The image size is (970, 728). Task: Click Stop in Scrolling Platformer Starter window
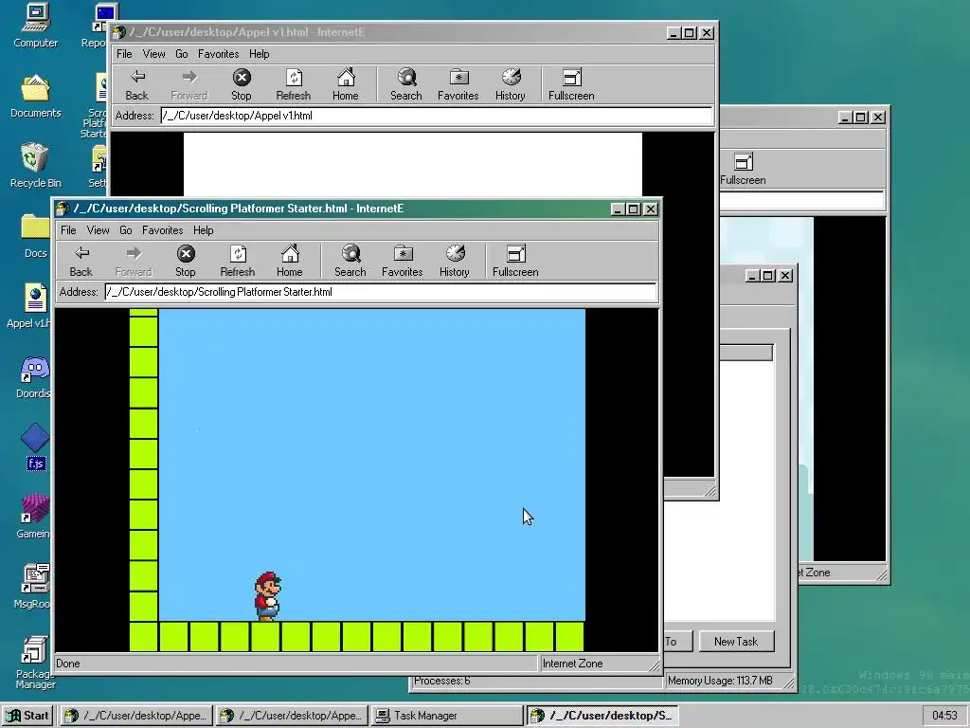185,261
